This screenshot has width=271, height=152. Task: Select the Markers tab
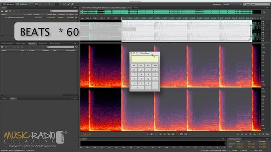coord(32,44)
